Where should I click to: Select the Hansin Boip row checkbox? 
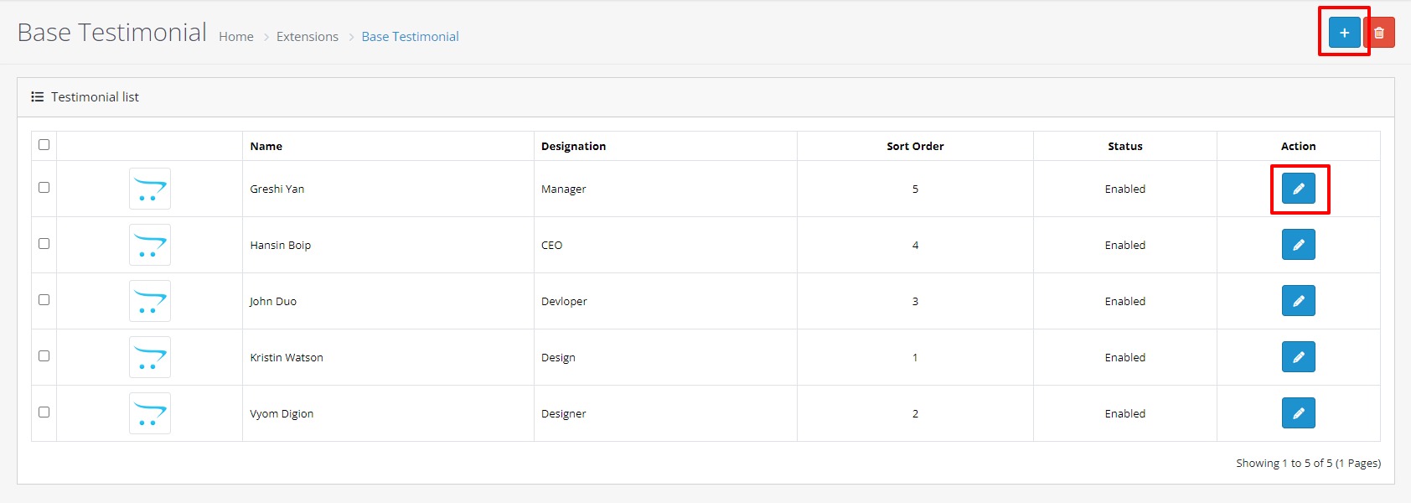[x=44, y=244]
